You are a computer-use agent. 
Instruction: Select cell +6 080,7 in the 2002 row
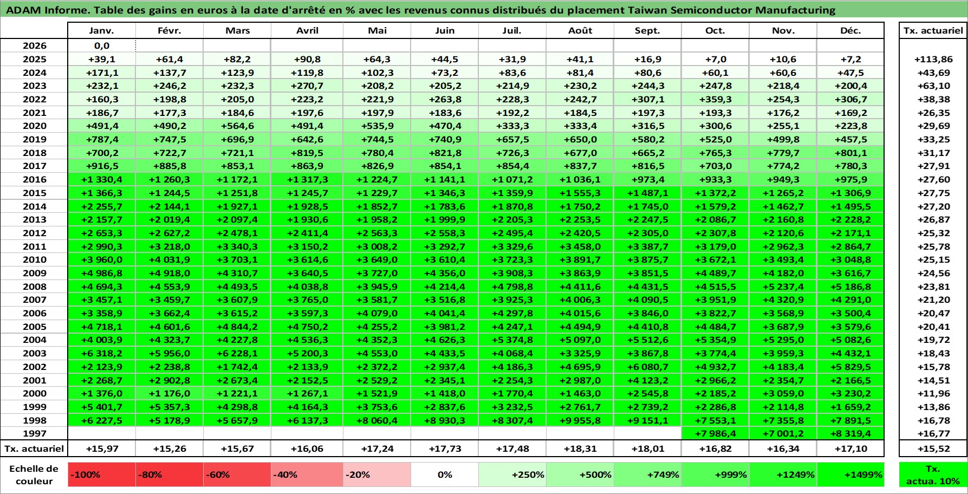(x=648, y=367)
